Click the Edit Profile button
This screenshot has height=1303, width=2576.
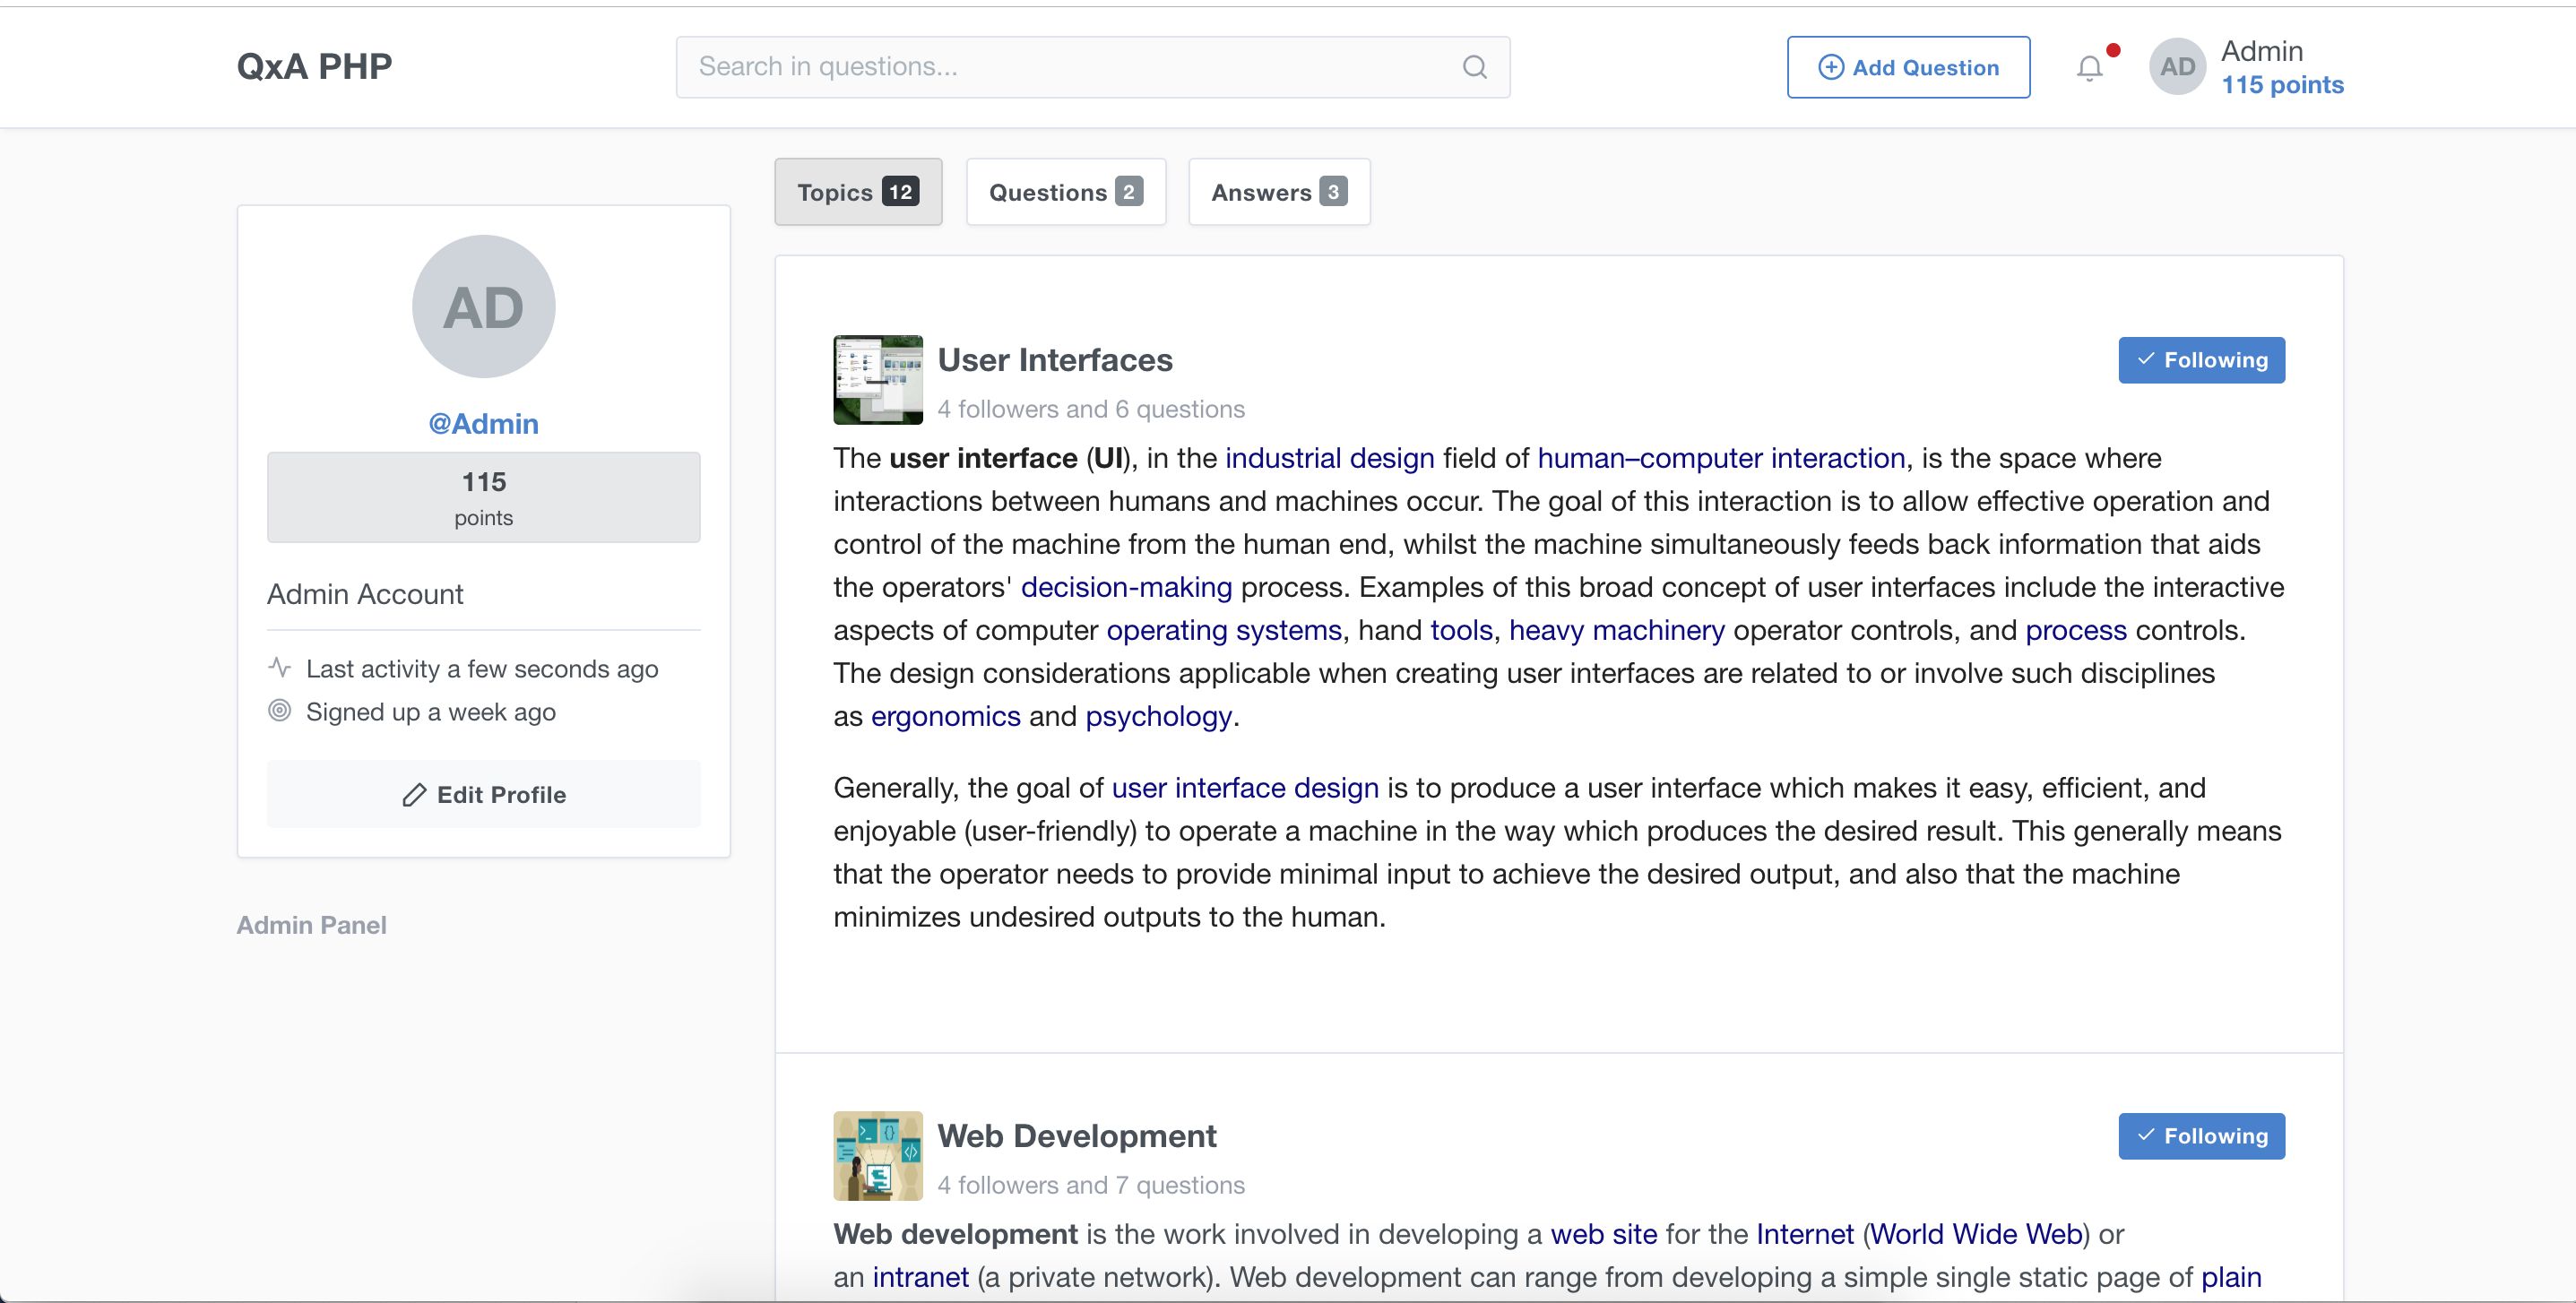point(483,794)
